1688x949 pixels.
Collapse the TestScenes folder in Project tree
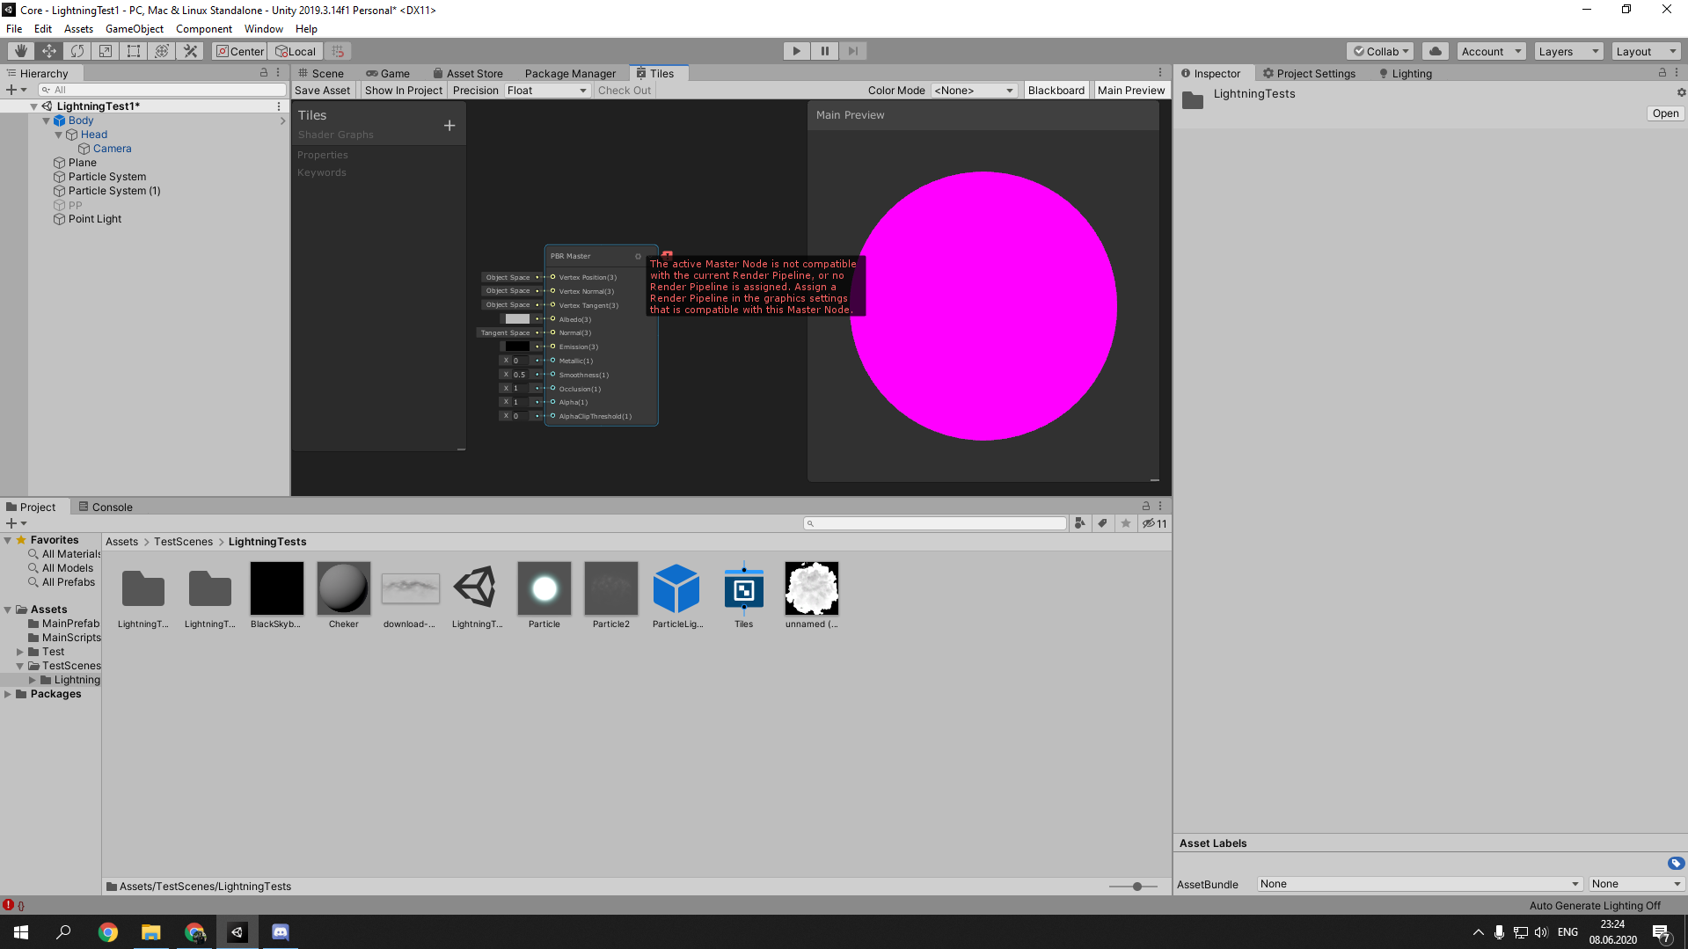20,666
